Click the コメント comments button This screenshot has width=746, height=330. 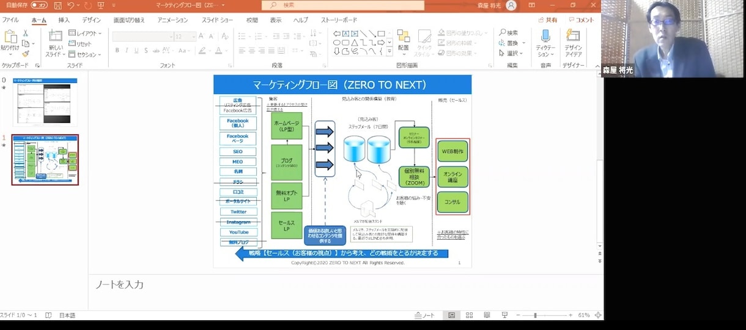[x=581, y=20]
